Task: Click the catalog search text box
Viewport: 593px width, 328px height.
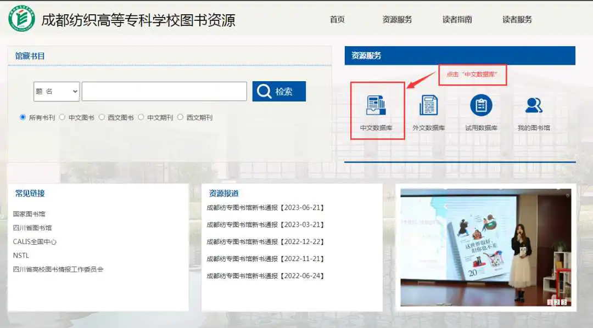Action: coord(164,92)
